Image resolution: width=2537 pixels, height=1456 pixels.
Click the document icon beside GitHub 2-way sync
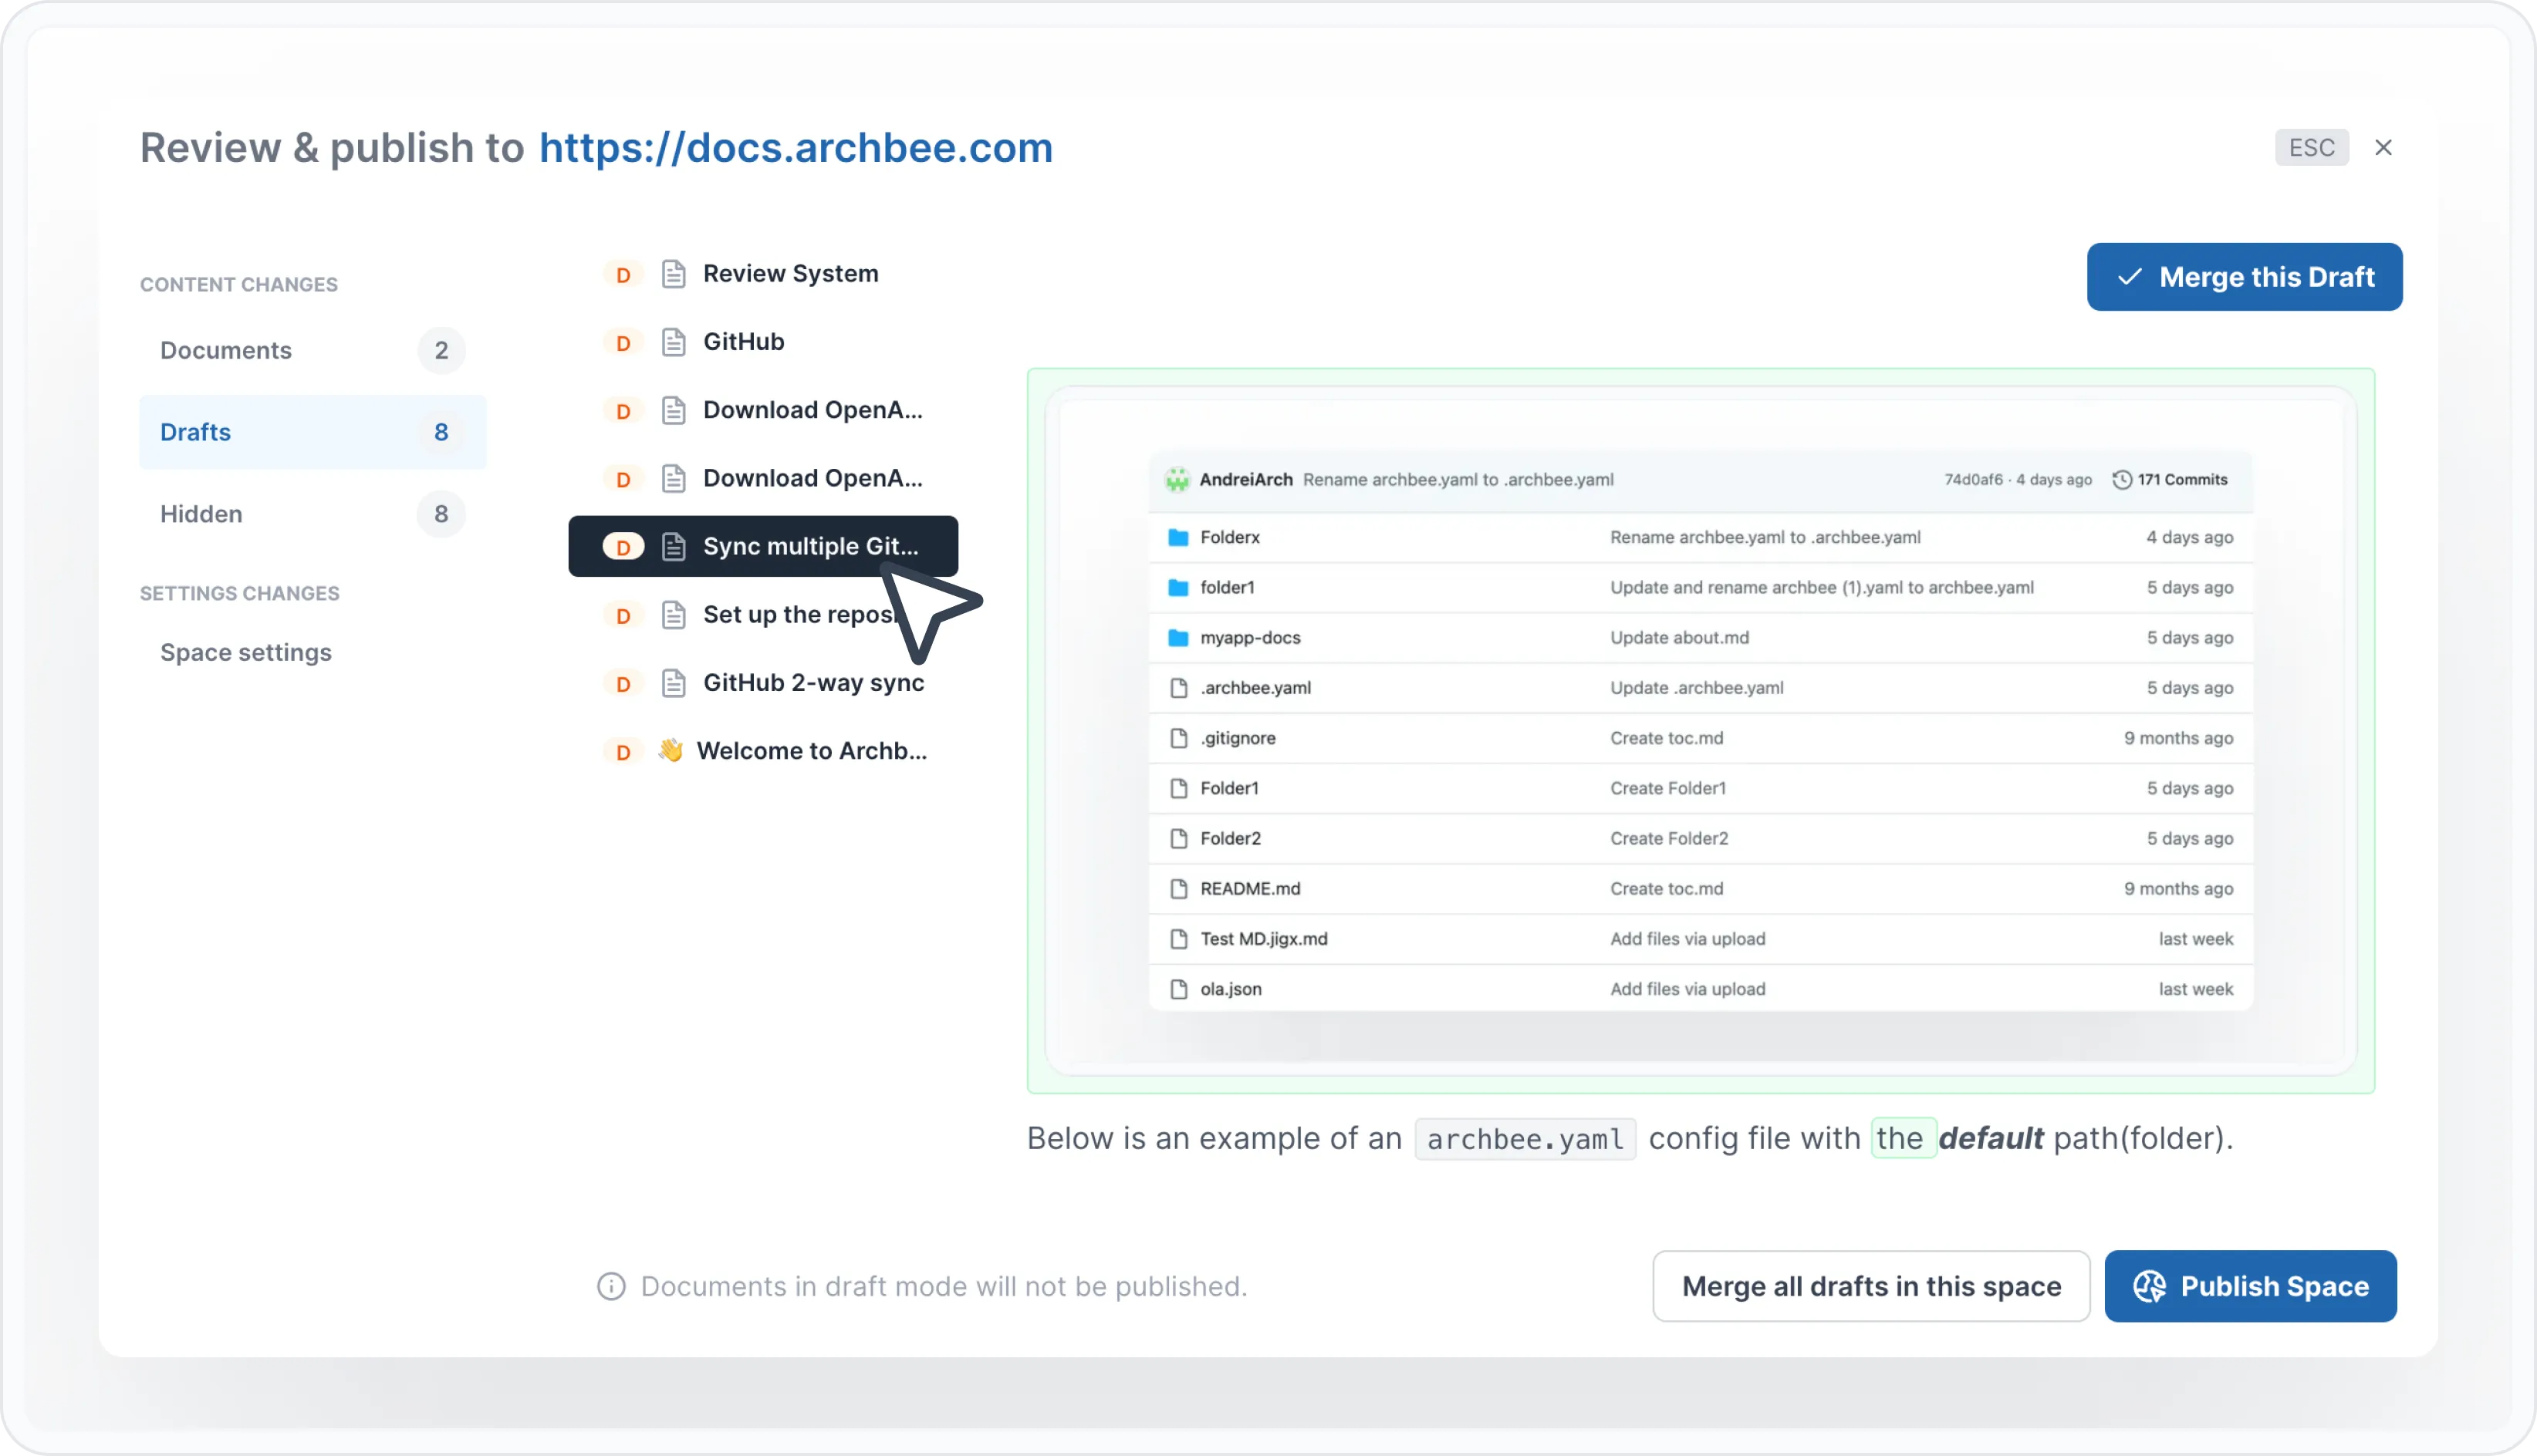674,682
